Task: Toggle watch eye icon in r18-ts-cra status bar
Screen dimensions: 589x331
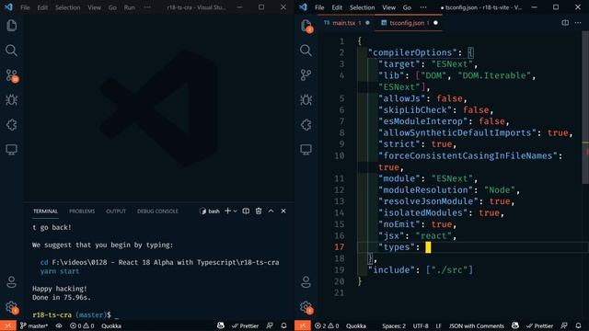Action: (59, 325)
